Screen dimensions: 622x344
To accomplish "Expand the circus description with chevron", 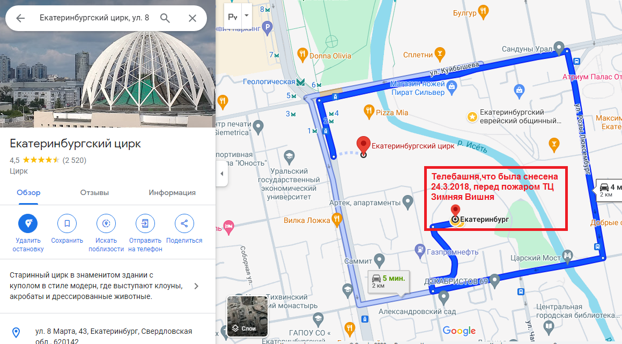I will coord(196,286).
